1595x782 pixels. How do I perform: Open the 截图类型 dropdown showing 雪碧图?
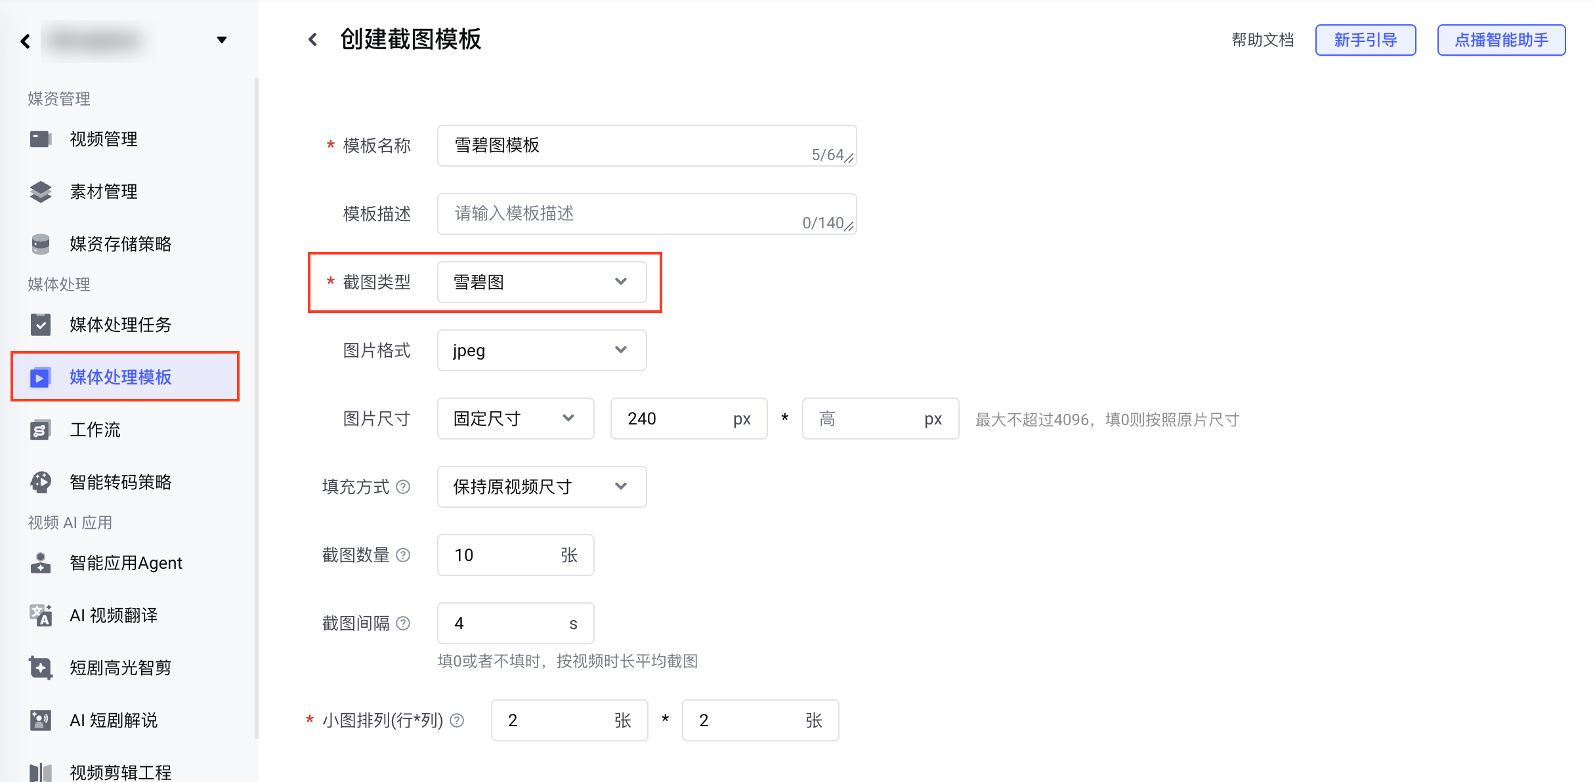(542, 282)
